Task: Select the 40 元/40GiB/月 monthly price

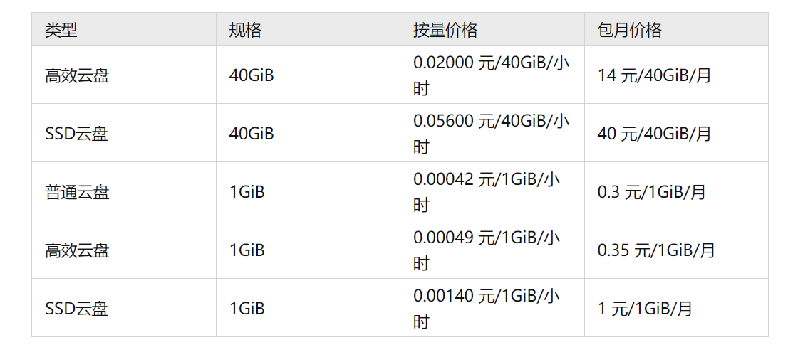Action: pos(654,134)
